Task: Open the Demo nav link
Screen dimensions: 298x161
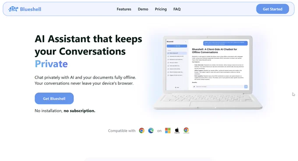Action: 143,9
